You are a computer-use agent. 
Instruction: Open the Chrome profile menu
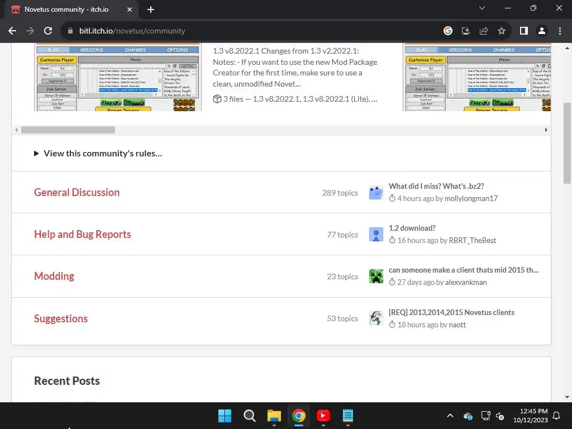point(542,31)
